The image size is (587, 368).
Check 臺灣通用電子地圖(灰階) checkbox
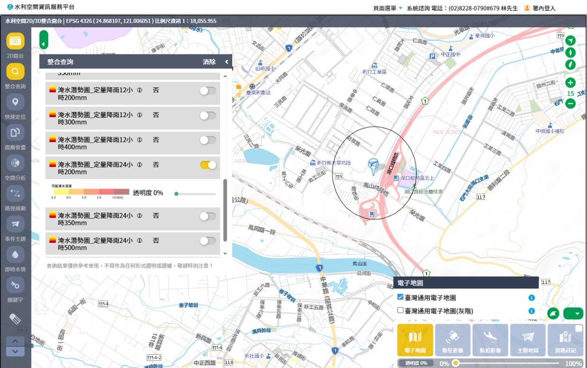401,311
